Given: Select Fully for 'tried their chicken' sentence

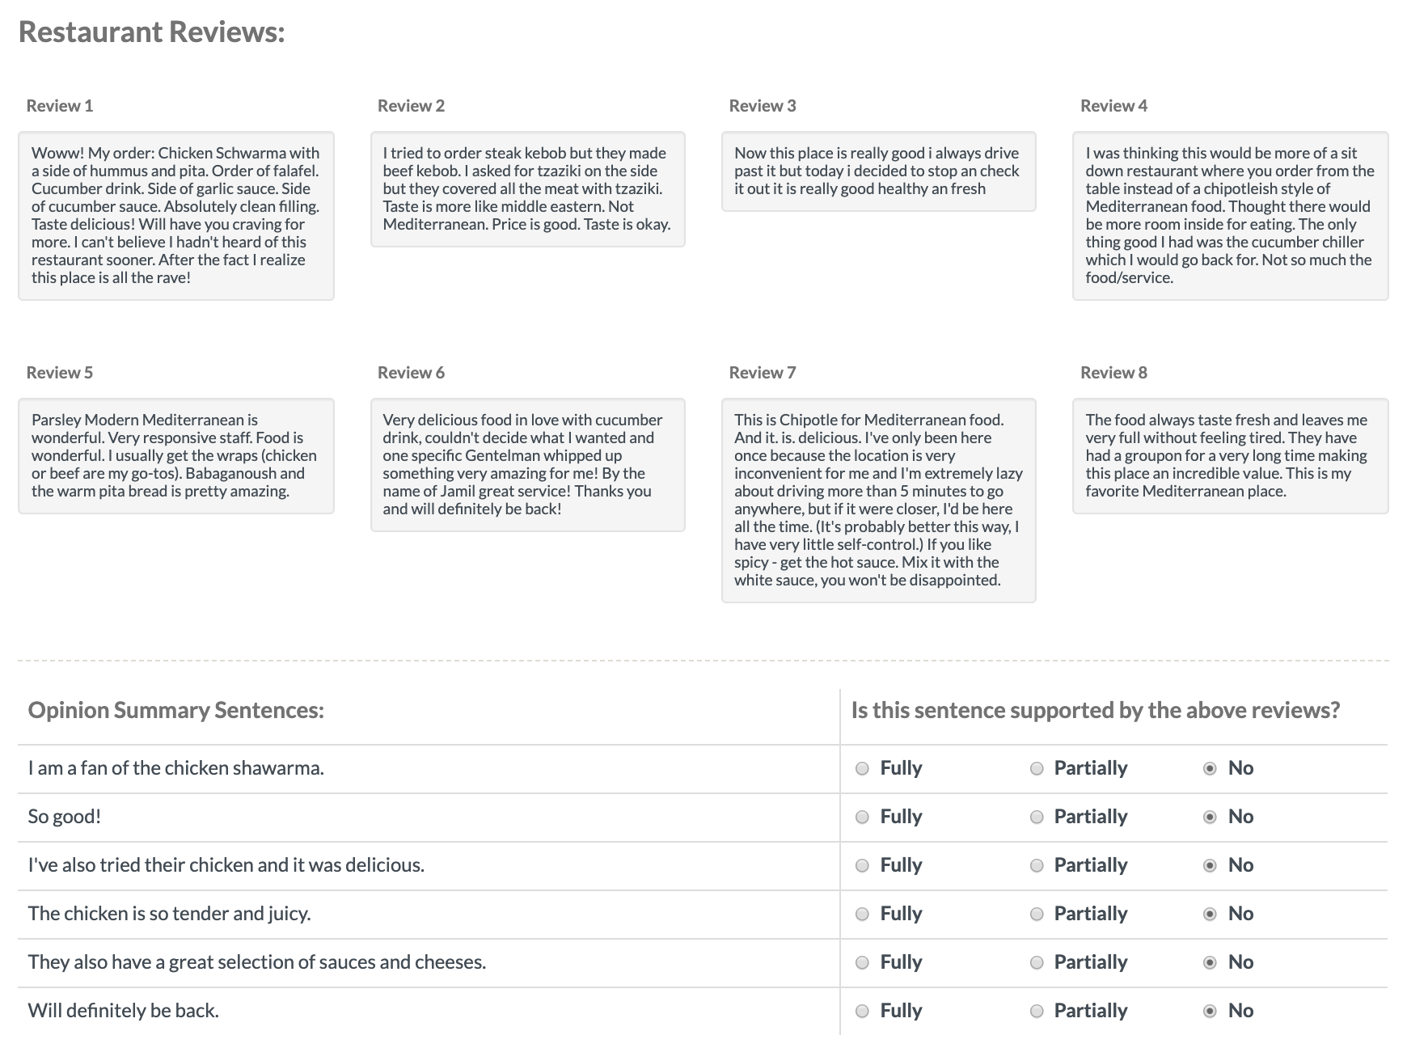Looking at the screenshot, I should click(x=862, y=865).
